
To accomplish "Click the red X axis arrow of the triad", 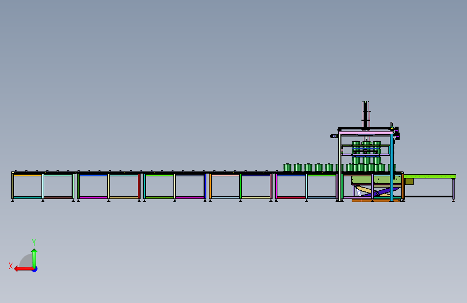I will tap(23, 269).
